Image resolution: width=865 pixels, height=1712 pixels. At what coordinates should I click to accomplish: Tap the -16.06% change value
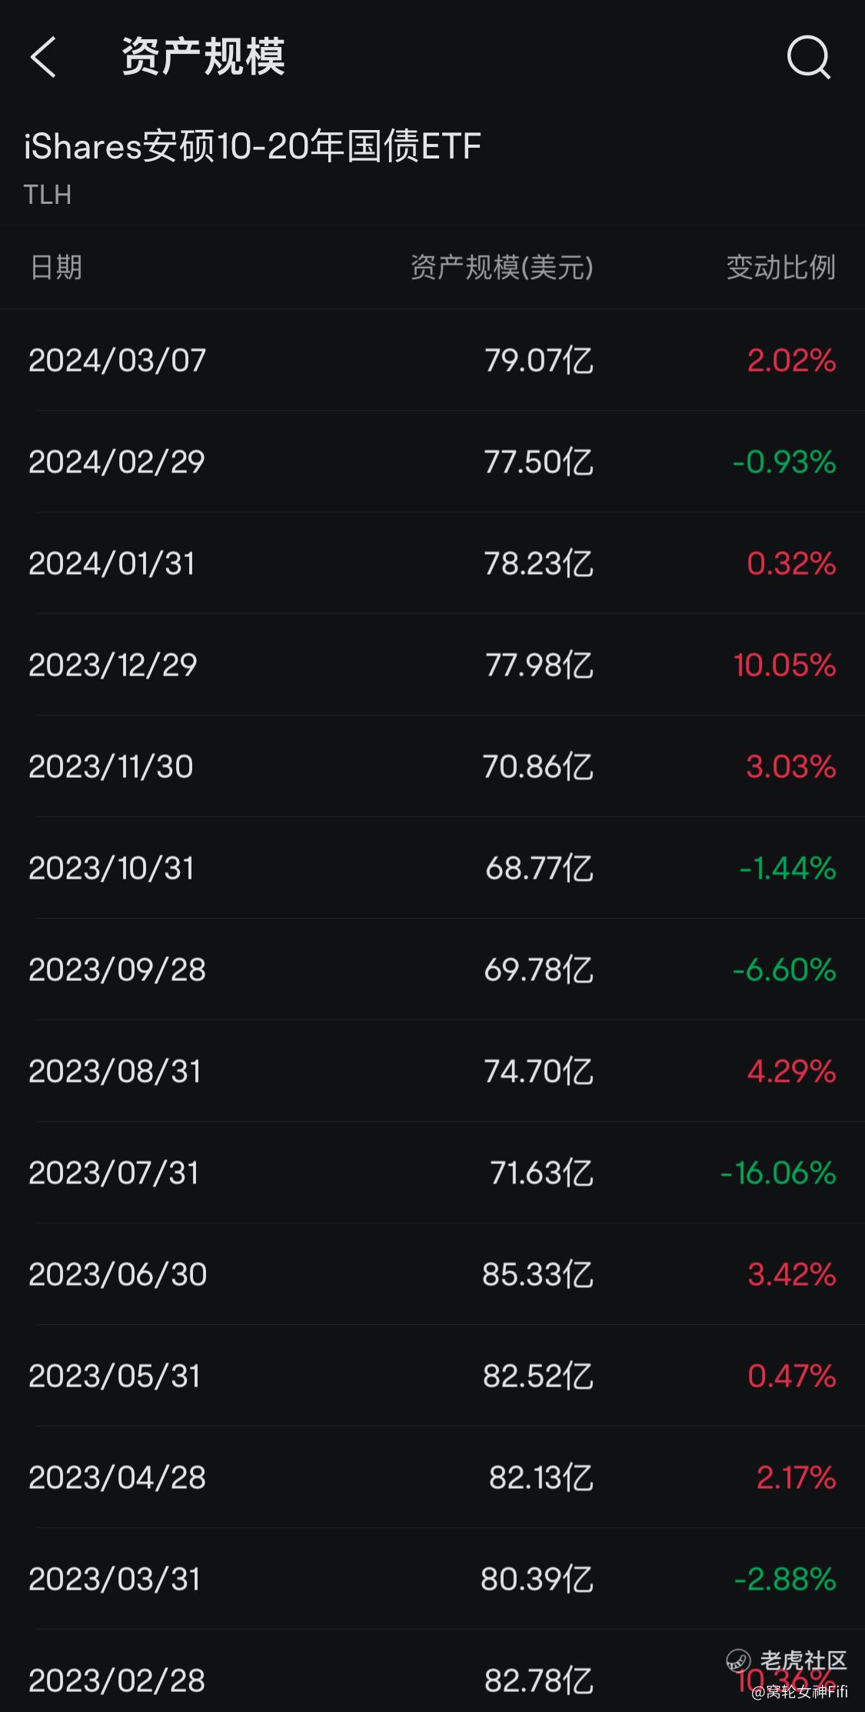(x=778, y=1173)
